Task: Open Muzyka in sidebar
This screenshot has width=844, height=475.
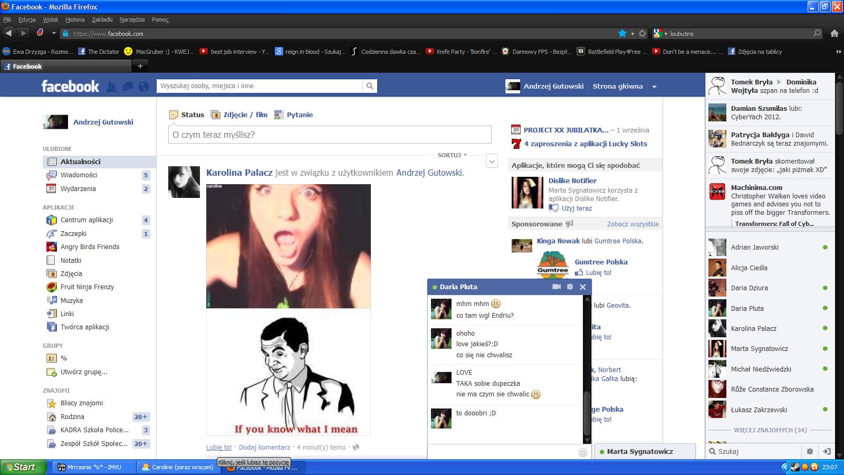Action: pyautogui.click(x=71, y=300)
